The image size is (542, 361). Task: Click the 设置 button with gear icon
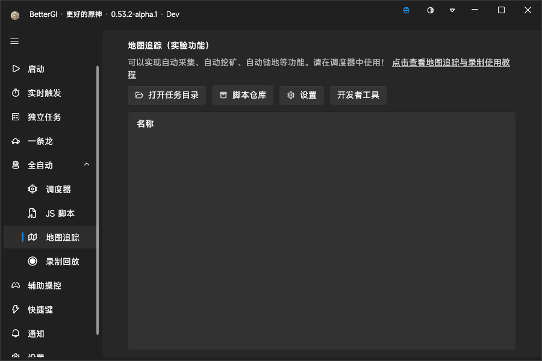302,95
